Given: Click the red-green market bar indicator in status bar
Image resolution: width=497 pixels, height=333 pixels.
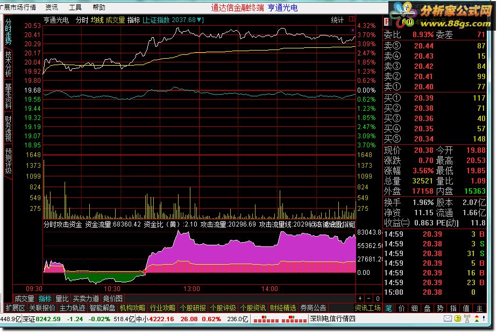Looking at the screenshot, I should point(279,318).
